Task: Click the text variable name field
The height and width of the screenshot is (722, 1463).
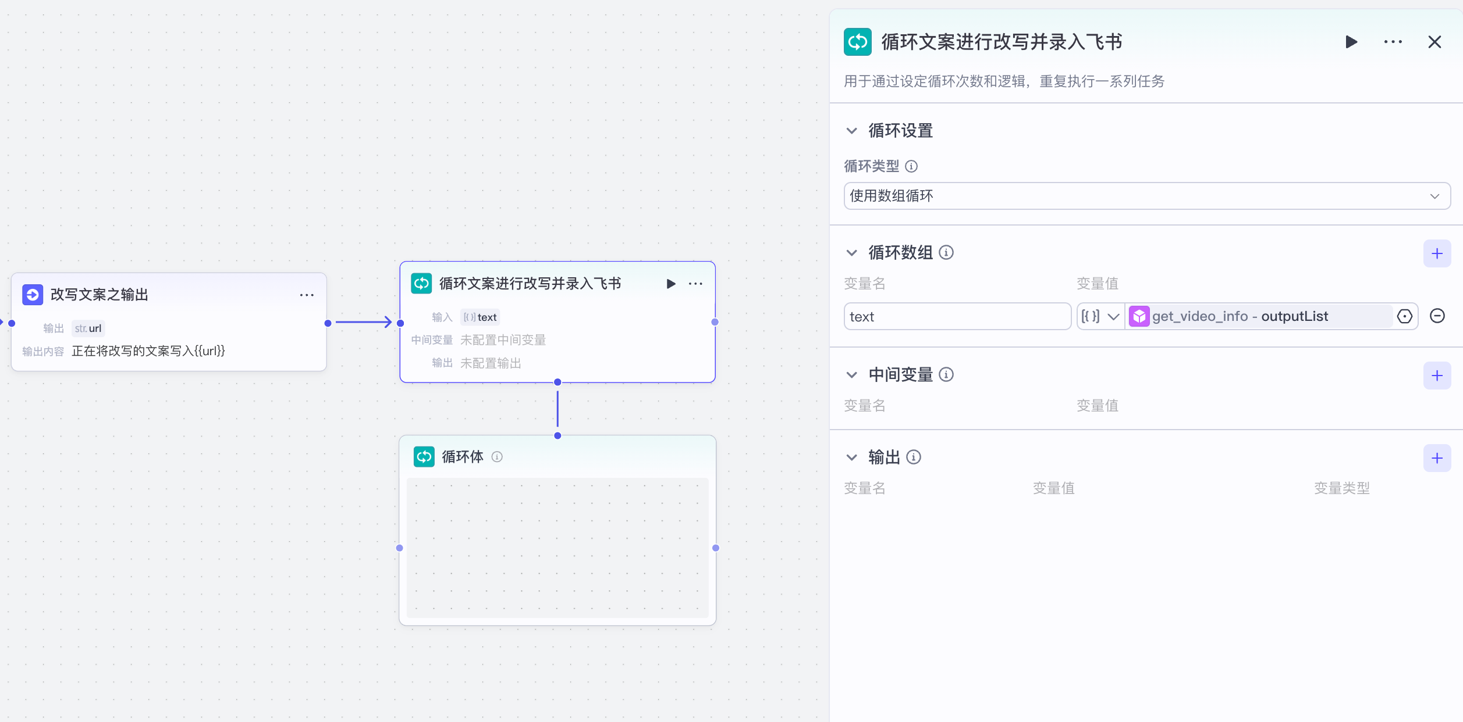Action: (x=957, y=316)
